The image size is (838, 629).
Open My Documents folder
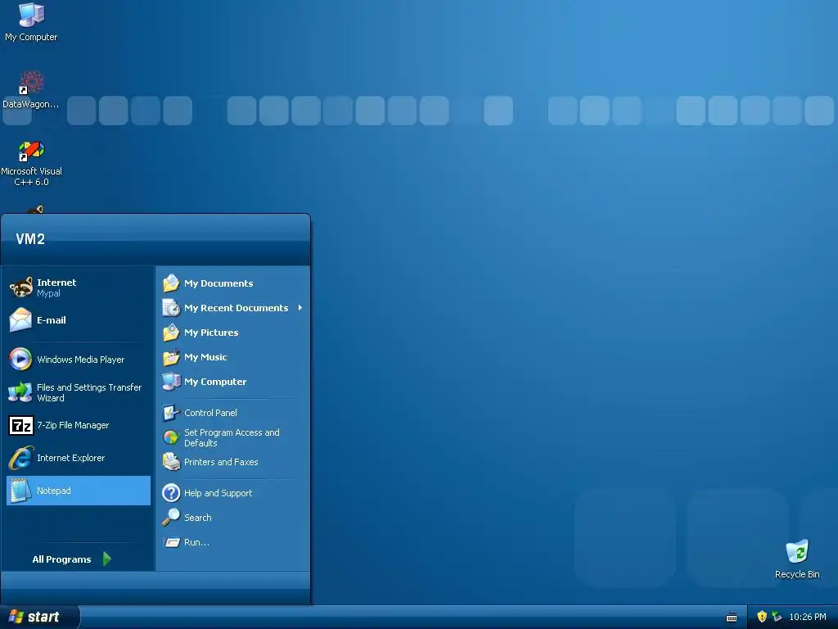232,283
